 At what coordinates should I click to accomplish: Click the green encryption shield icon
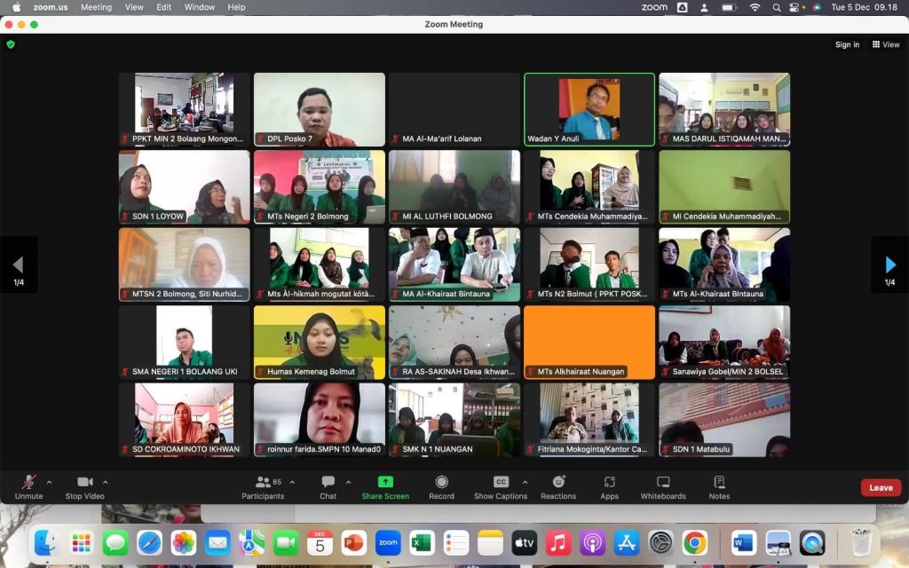coord(11,43)
